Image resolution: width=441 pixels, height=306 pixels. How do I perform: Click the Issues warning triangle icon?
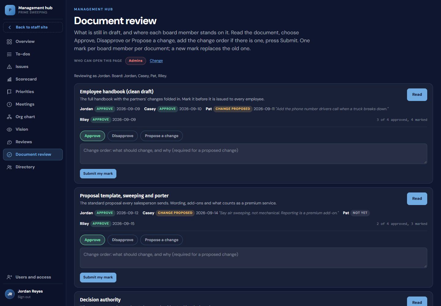9,67
